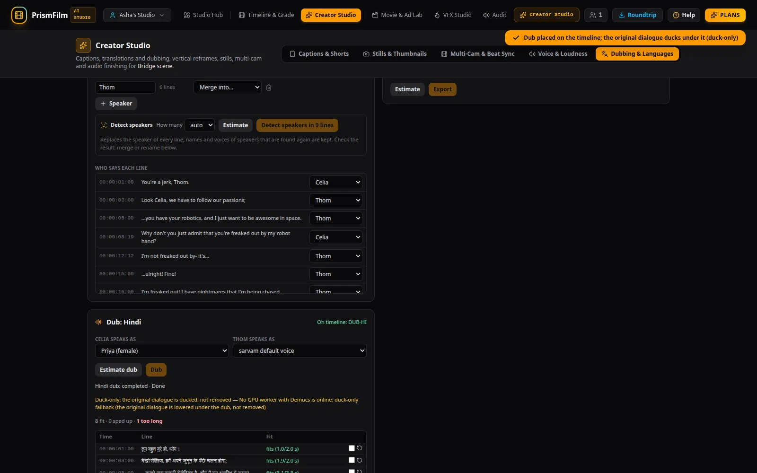Screen dimensions: 757x473
Task: Click the Roundtrip button
Action: (637, 15)
